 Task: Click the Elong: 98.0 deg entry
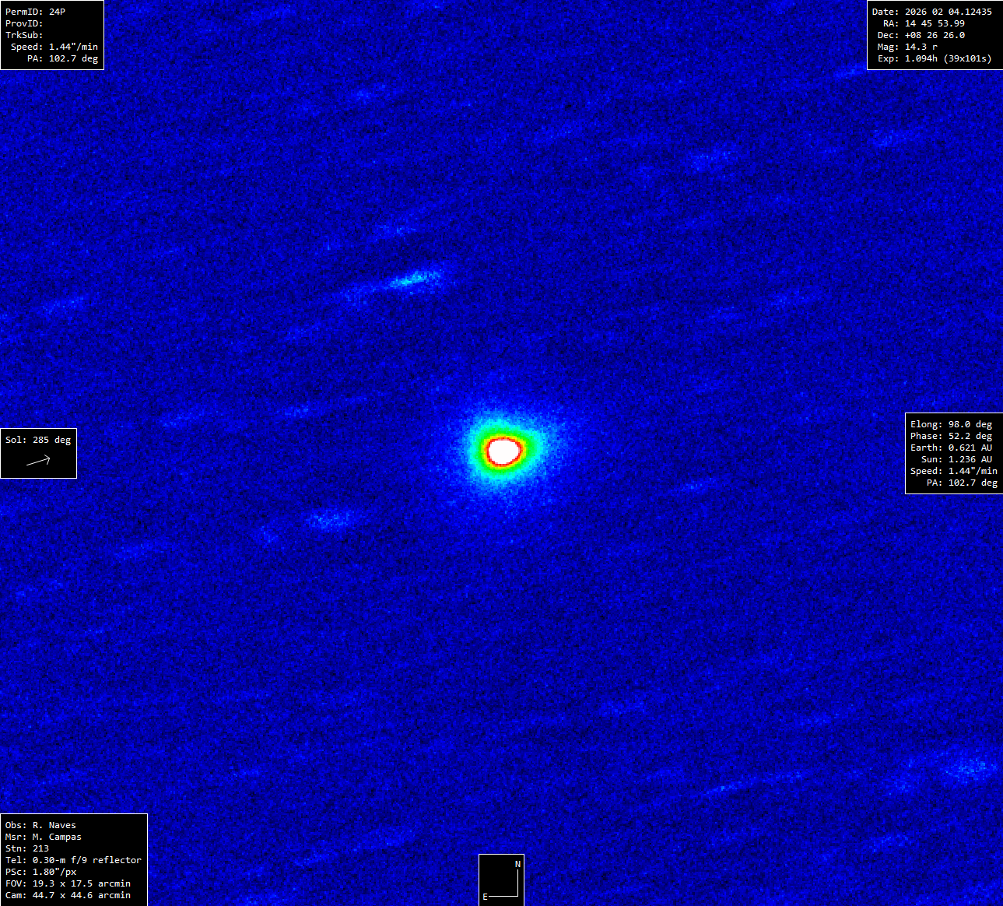pyautogui.click(x=951, y=424)
